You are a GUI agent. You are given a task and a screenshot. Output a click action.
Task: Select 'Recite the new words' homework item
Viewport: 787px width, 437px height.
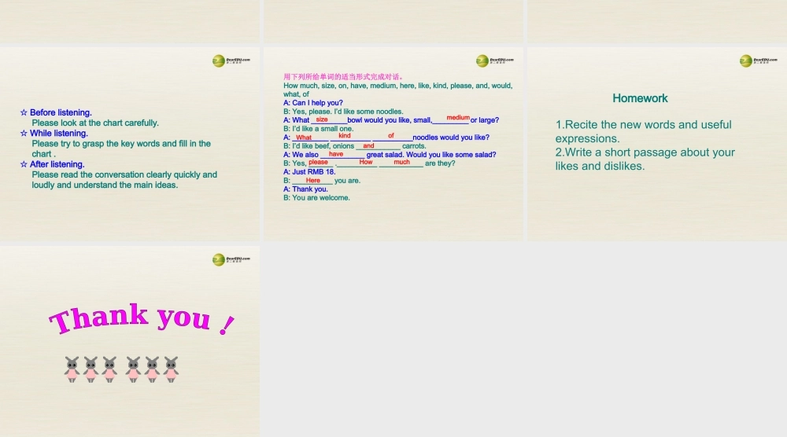(643, 131)
